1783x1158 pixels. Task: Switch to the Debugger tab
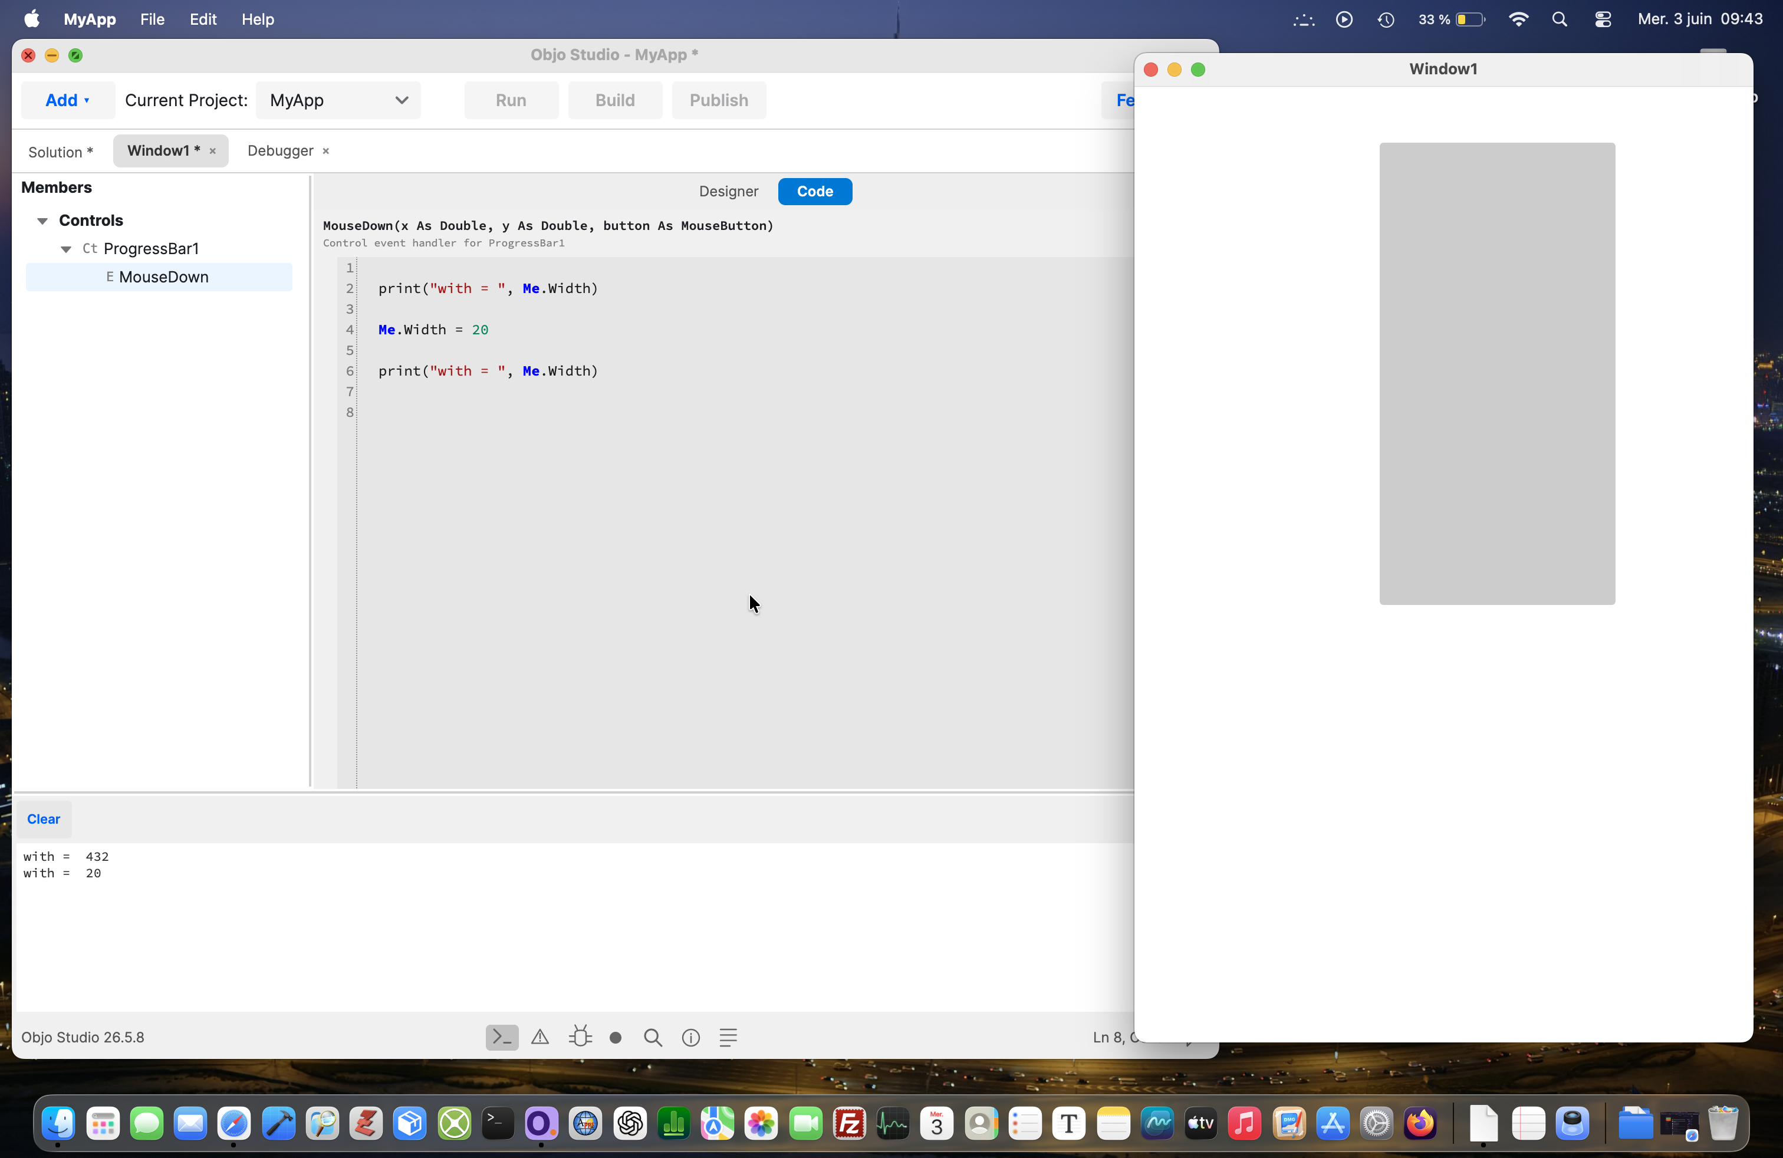click(280, 152)
